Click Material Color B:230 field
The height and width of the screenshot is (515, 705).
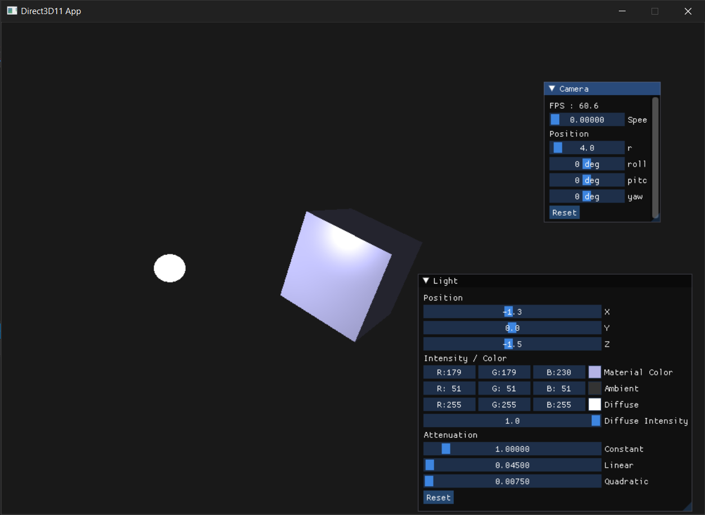559,372
